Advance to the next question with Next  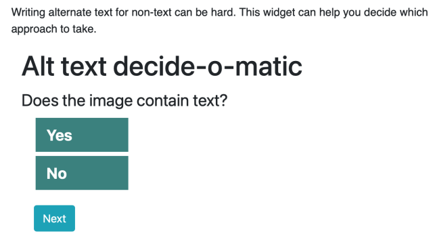tap(54, 218)
